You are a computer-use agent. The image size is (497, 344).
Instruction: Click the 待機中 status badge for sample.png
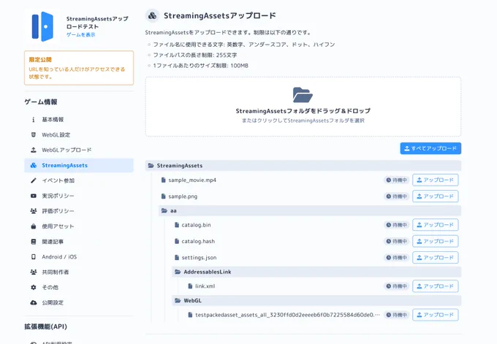[x=396, y=196]
